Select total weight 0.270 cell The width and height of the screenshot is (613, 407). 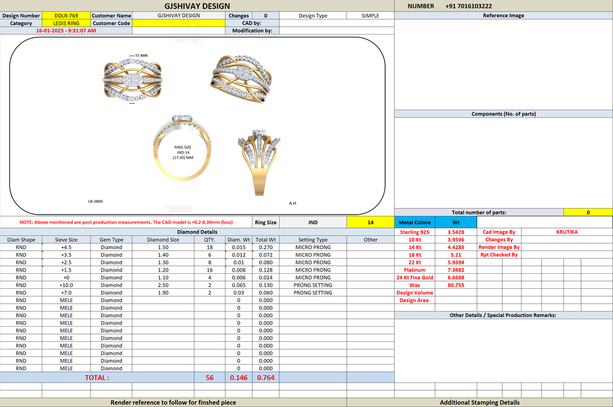265,247
